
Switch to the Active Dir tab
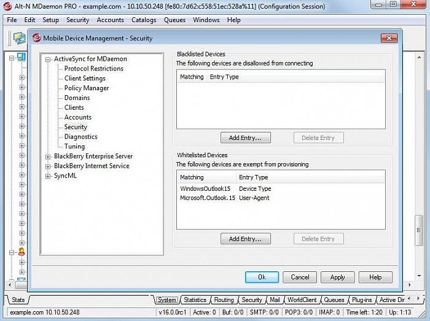[x=392, y=300]
